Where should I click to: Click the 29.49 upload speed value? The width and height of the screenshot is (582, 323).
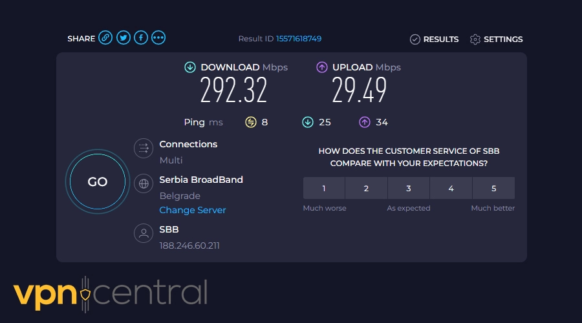click(360, 90)
